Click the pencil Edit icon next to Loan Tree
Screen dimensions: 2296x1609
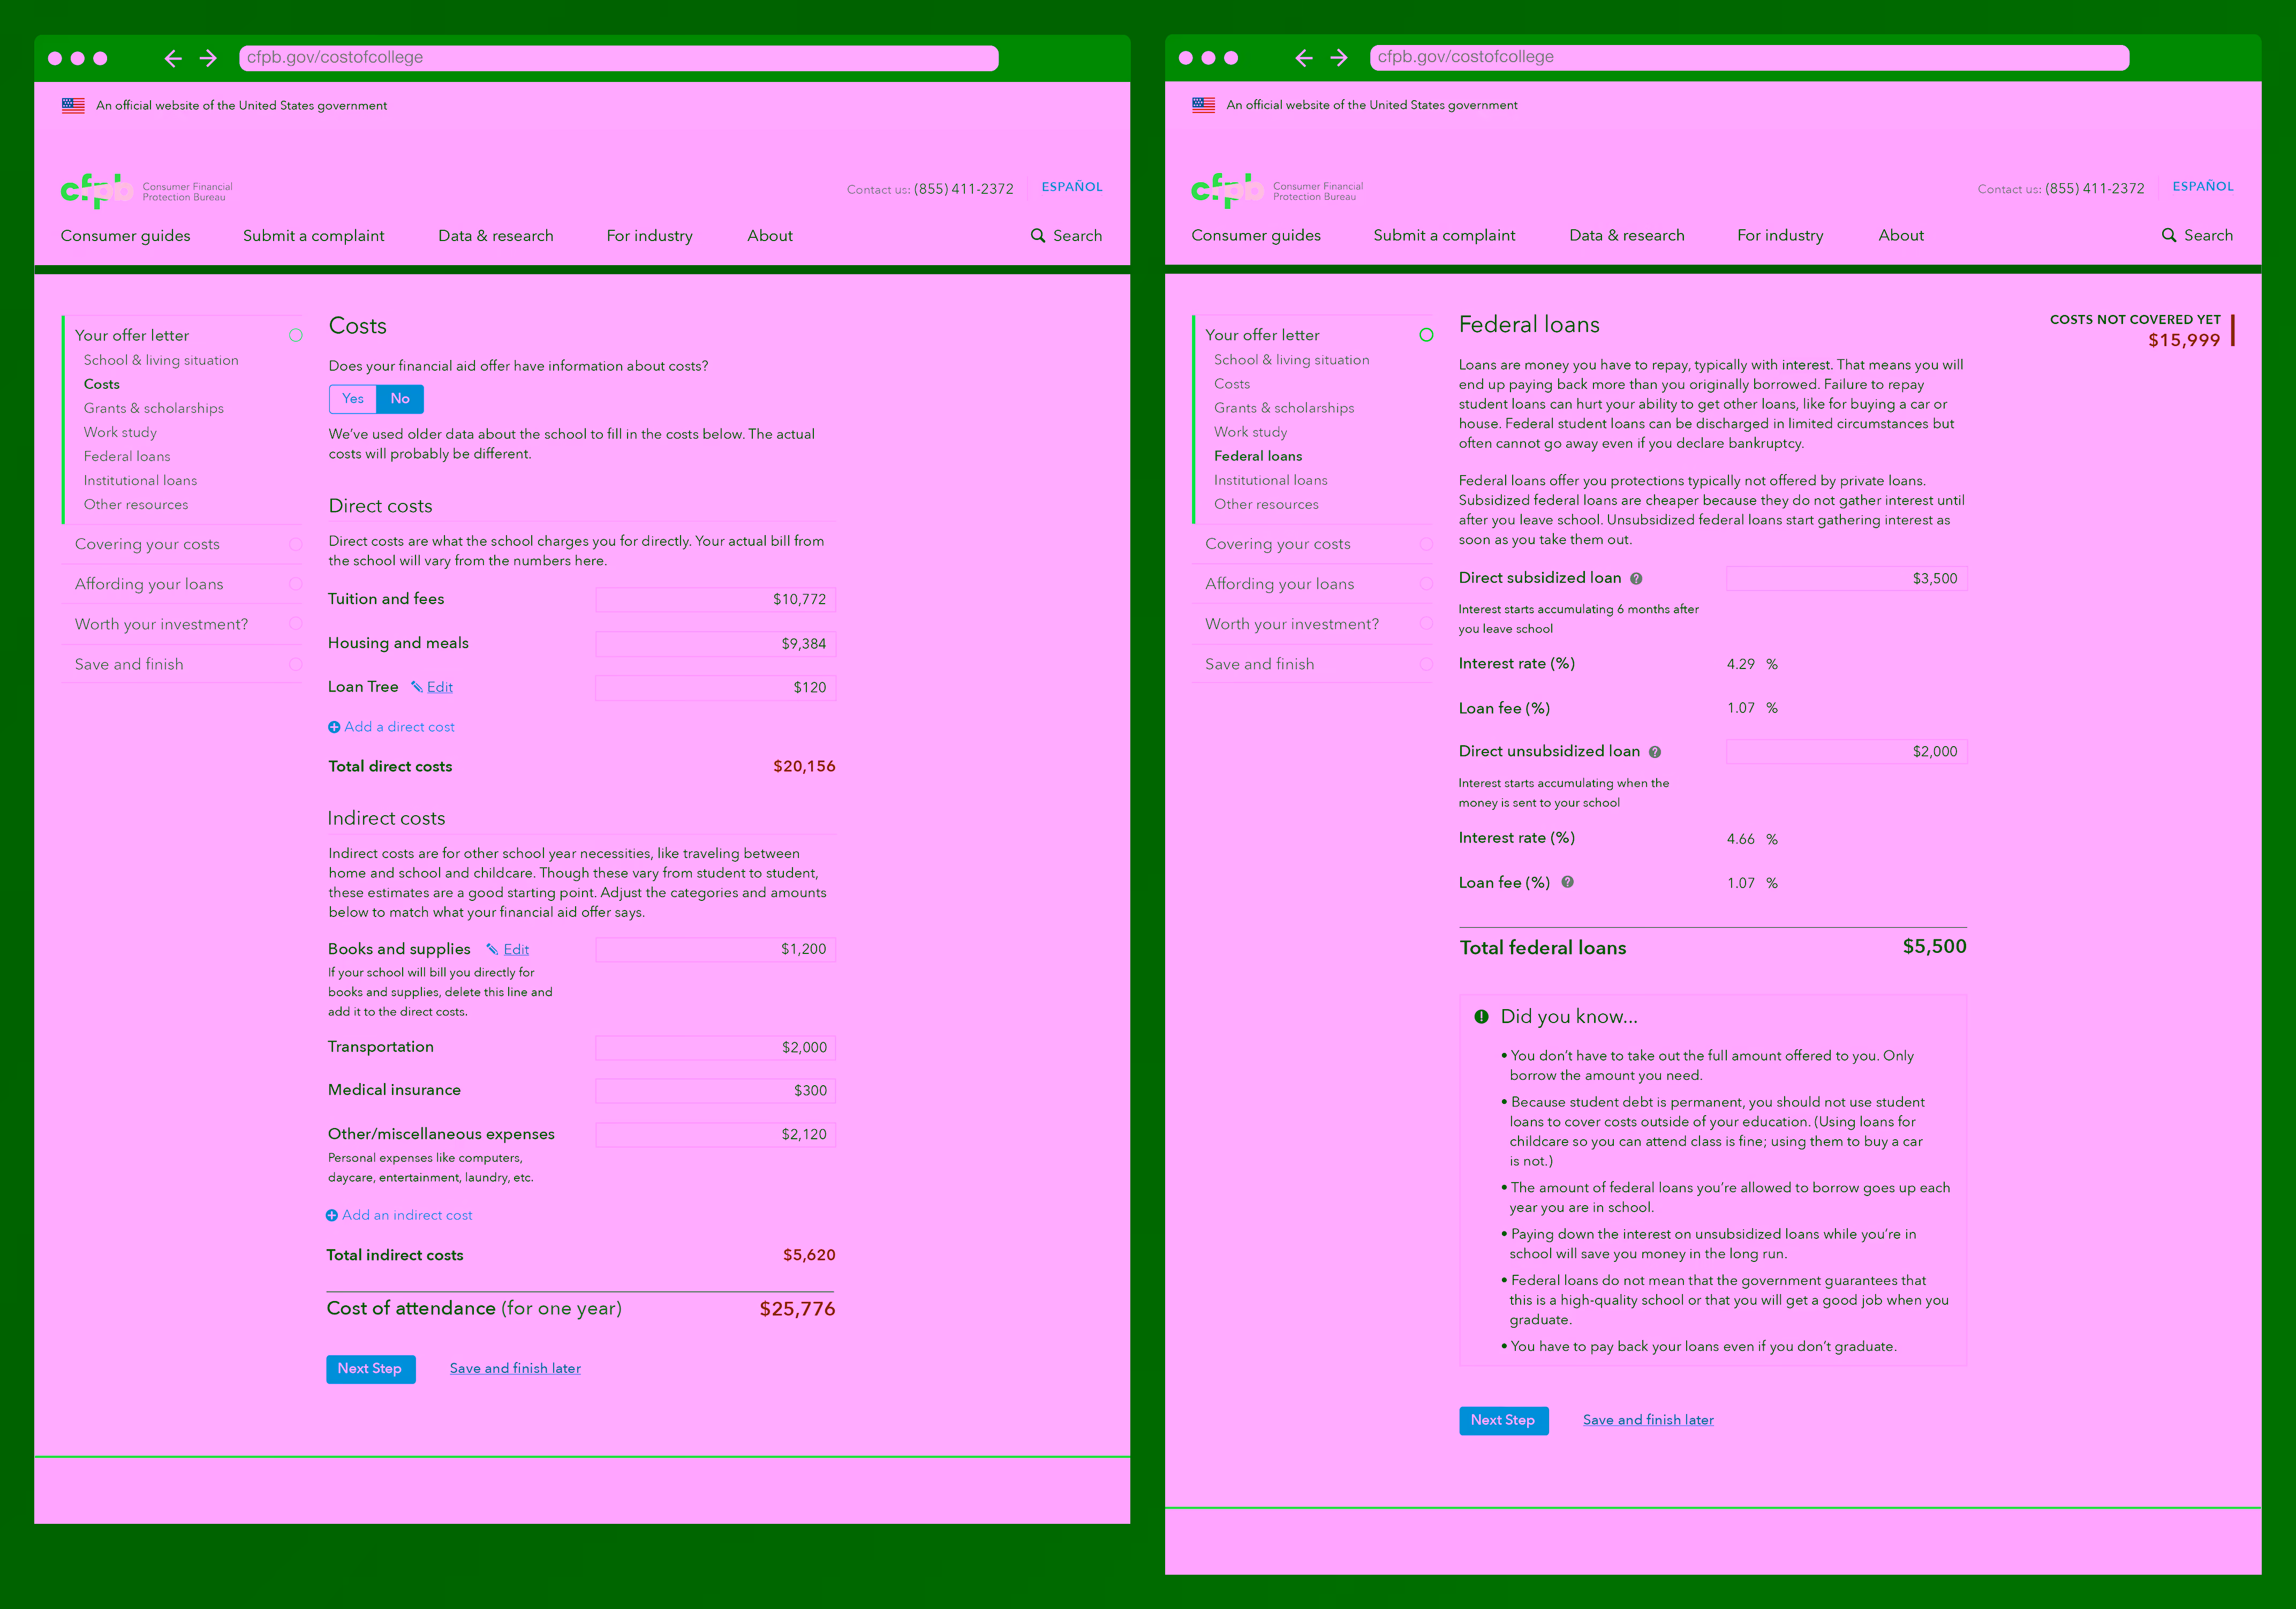[418, 687]
